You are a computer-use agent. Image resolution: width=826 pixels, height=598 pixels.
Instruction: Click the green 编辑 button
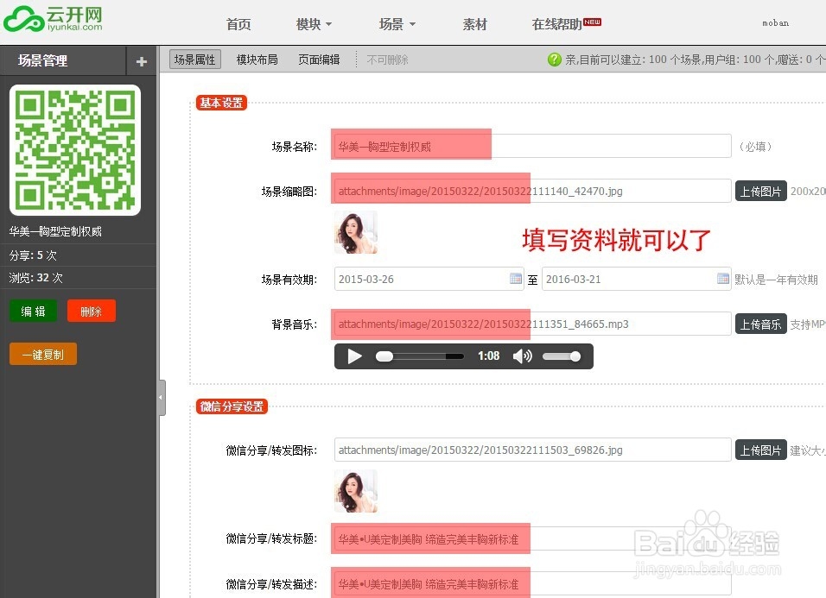click(33, 312)
